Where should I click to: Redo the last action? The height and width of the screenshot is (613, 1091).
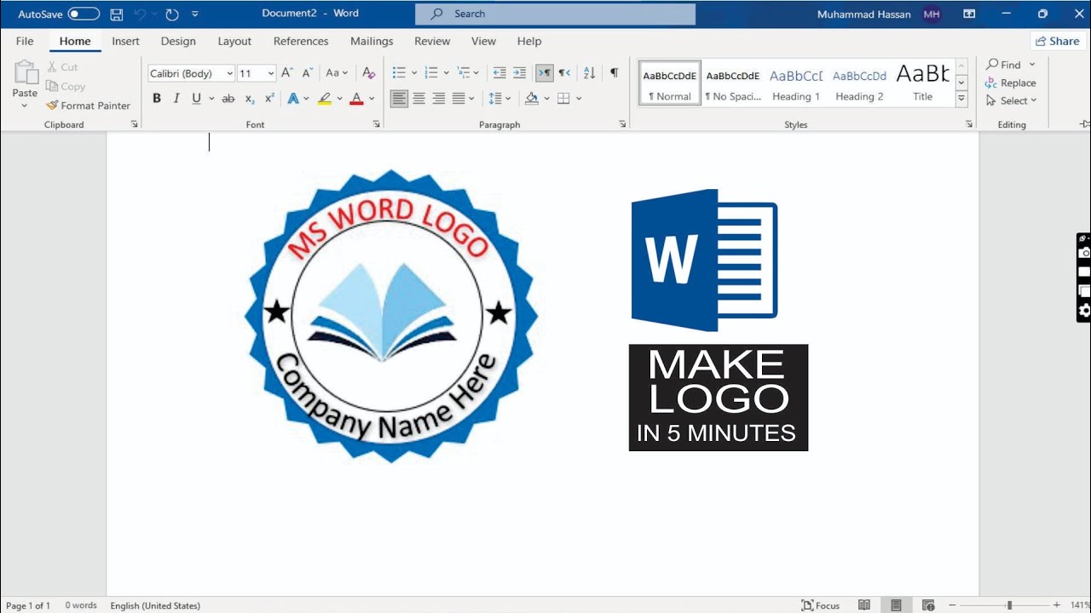pos(172,14)
